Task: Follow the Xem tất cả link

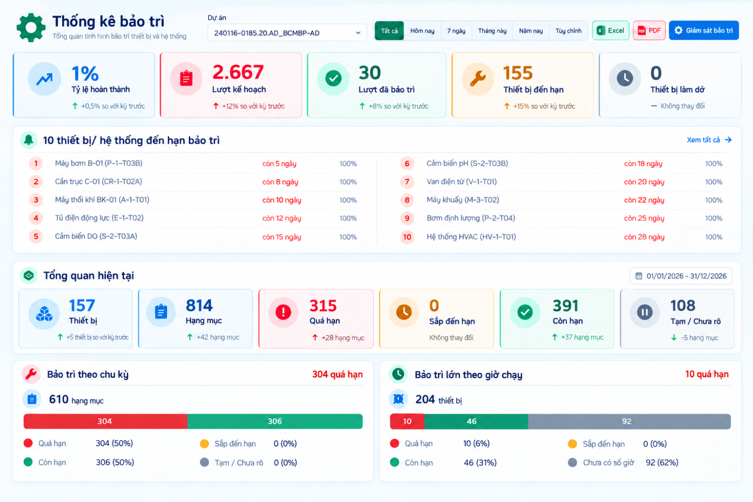Action: coord(709,140)
